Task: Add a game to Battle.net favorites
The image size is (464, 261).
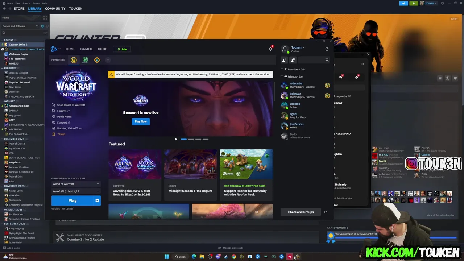Action: (x=108, y=60)
